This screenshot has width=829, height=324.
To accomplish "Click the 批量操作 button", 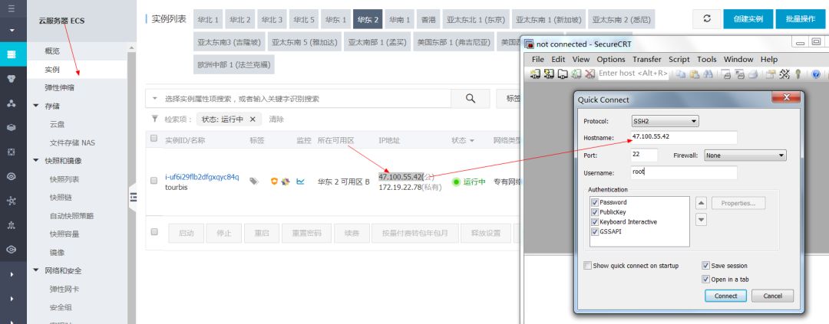I will (x=801, y=19).
